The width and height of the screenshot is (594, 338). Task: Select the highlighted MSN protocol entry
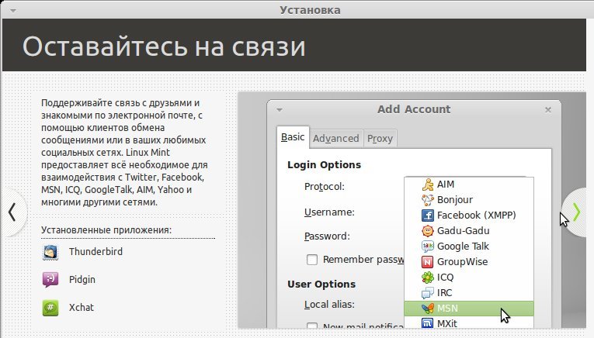click(469, 309)
